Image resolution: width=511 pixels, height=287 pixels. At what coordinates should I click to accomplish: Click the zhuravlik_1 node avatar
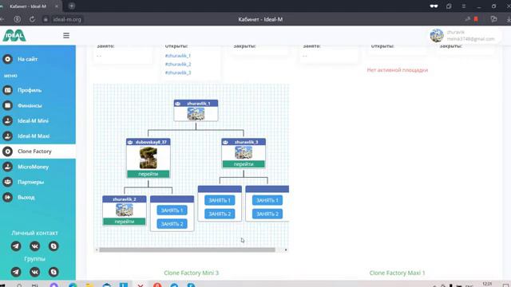[x=196, y=114]
